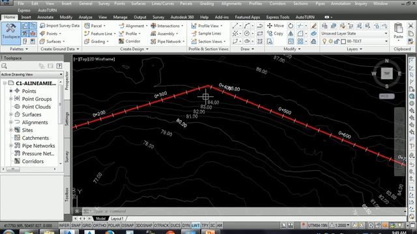
Task: Toggle OTRACK in status bar
Action: pyautogui.click(x=162, y=226)
